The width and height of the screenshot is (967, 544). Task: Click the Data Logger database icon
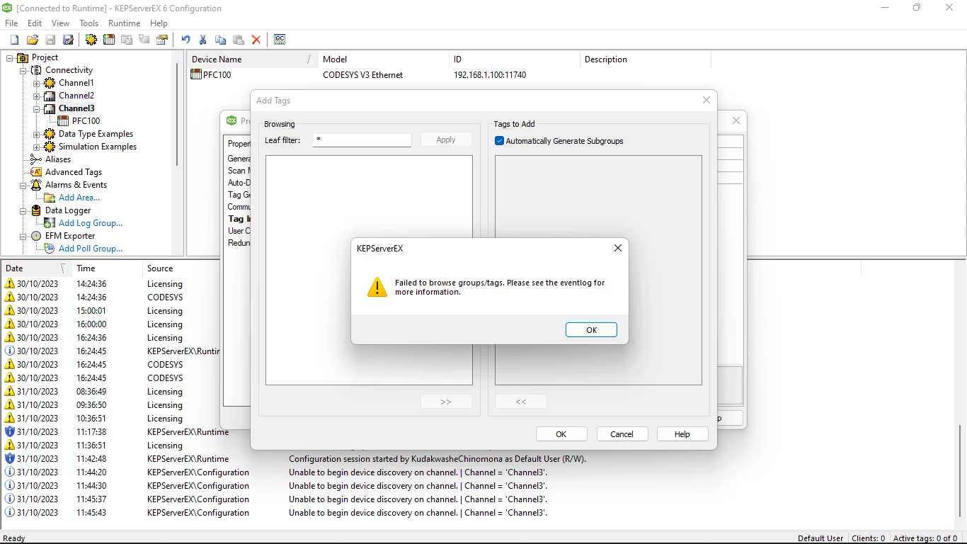click(36, 210)
